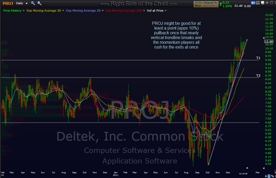The width and height of the screenshot is (276, 178).
Task: Click the PROJ ticker symbol
Action: (8, 3)
